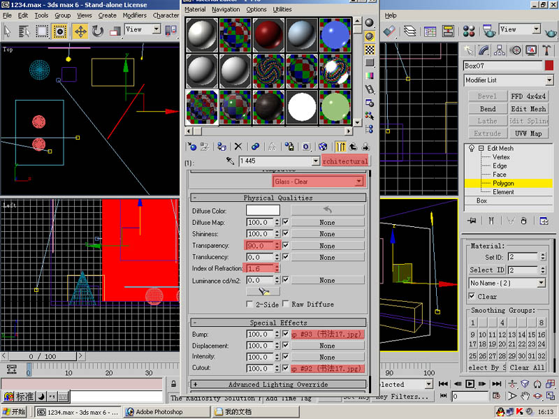Click the Quick Render teapot icon
559x419 pixels.
pos(551,33)
